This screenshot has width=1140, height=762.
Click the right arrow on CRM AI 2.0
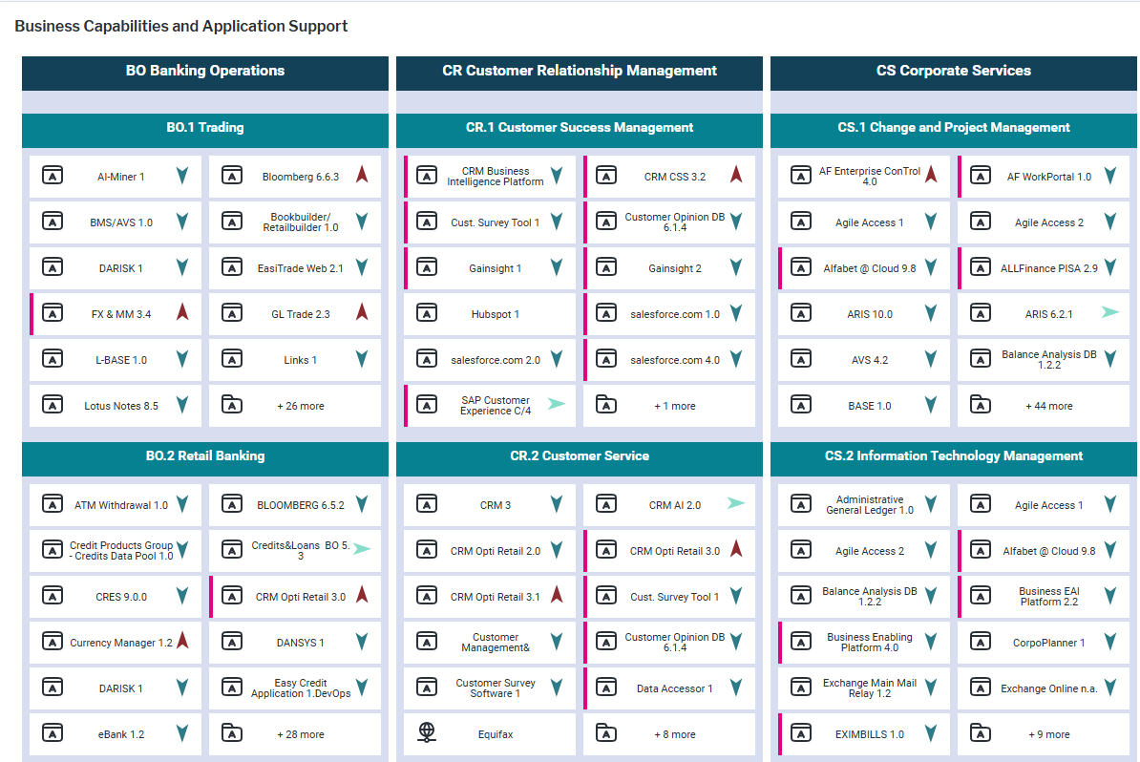(x=736, y=503)
